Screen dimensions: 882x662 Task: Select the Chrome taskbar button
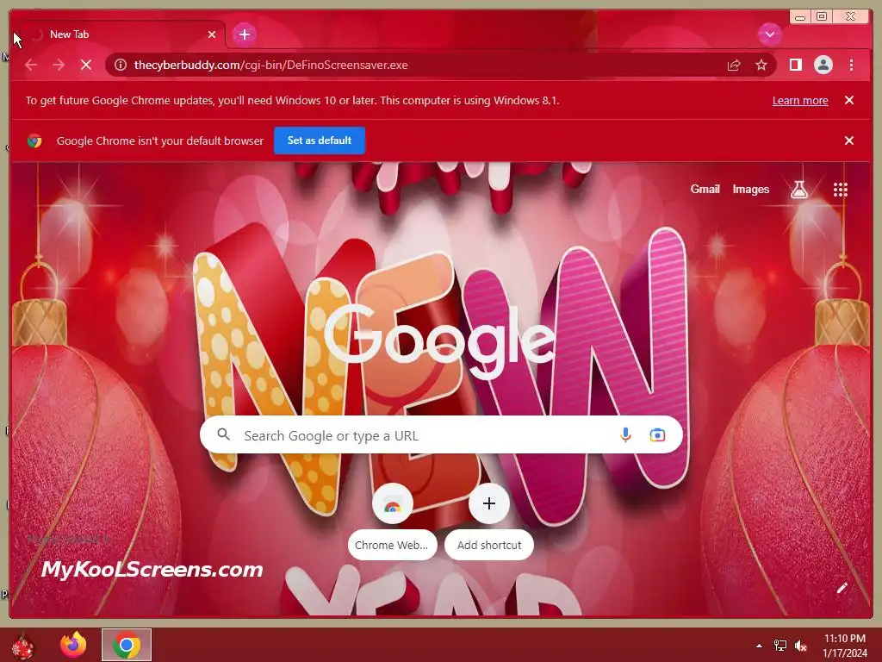(x=127, y=645)
